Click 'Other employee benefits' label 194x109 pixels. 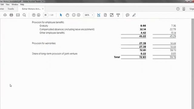[52, 33]
